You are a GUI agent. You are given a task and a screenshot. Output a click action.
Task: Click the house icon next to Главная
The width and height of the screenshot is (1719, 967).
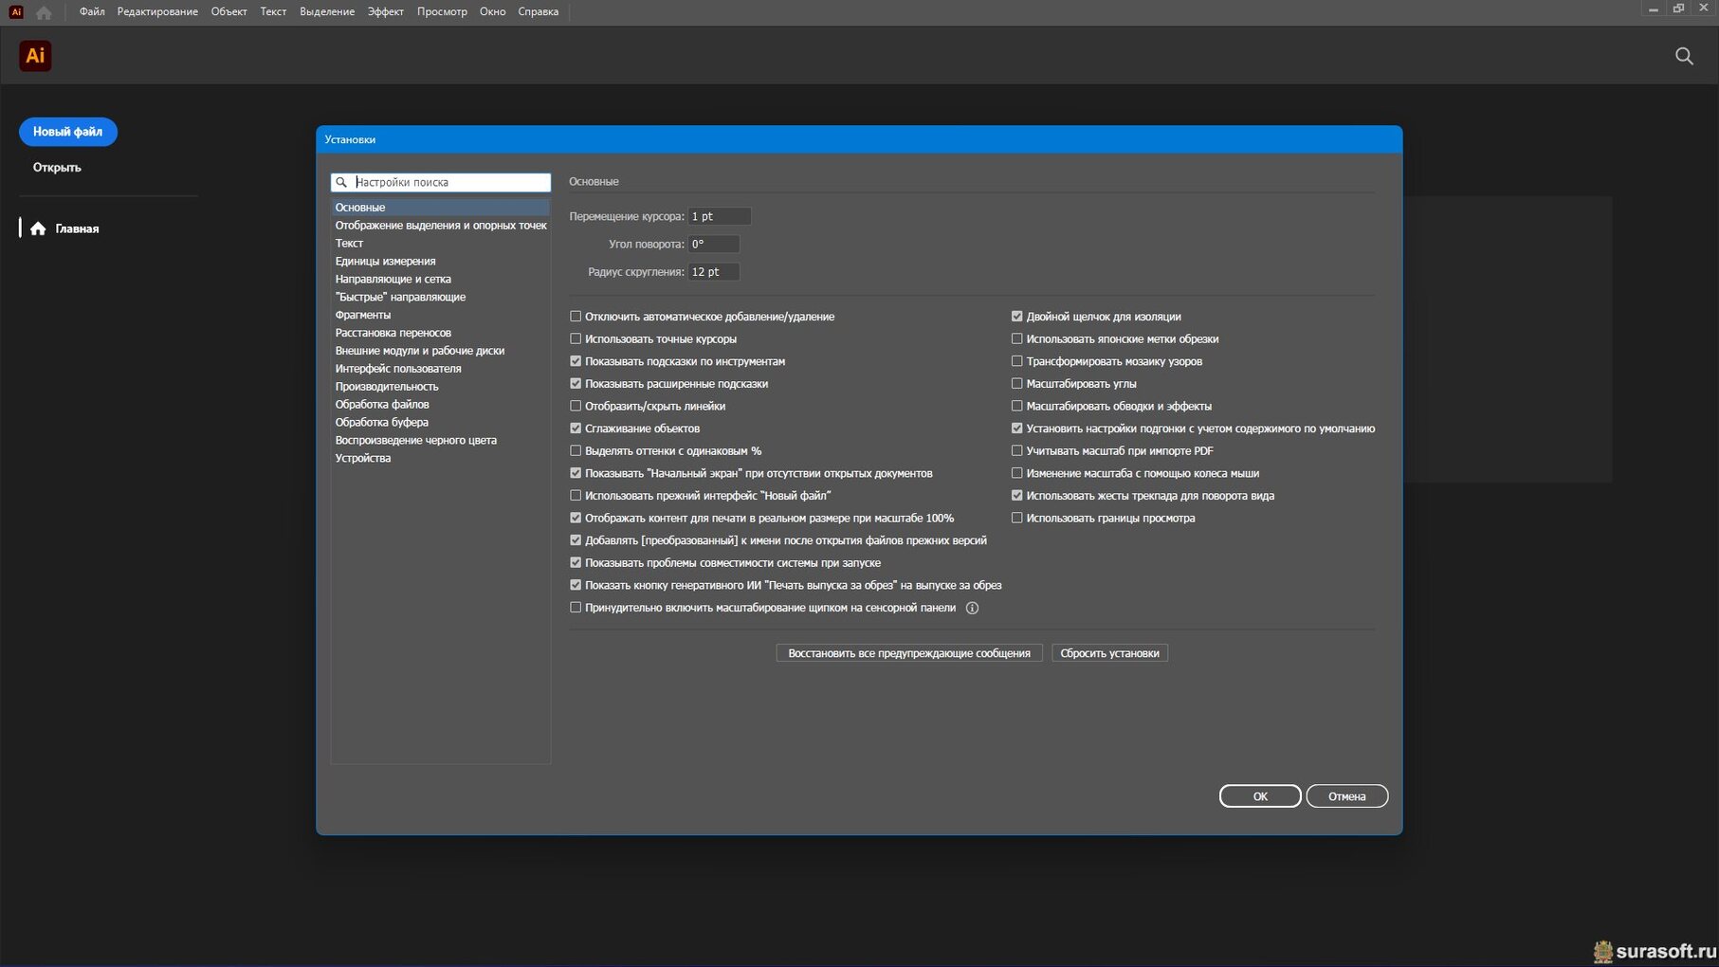38,228
